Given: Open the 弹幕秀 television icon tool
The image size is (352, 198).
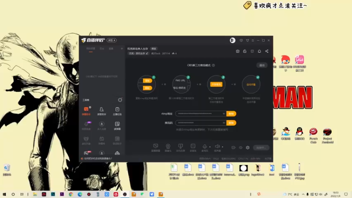Looking at the screenshot, I should click(102, 140).
